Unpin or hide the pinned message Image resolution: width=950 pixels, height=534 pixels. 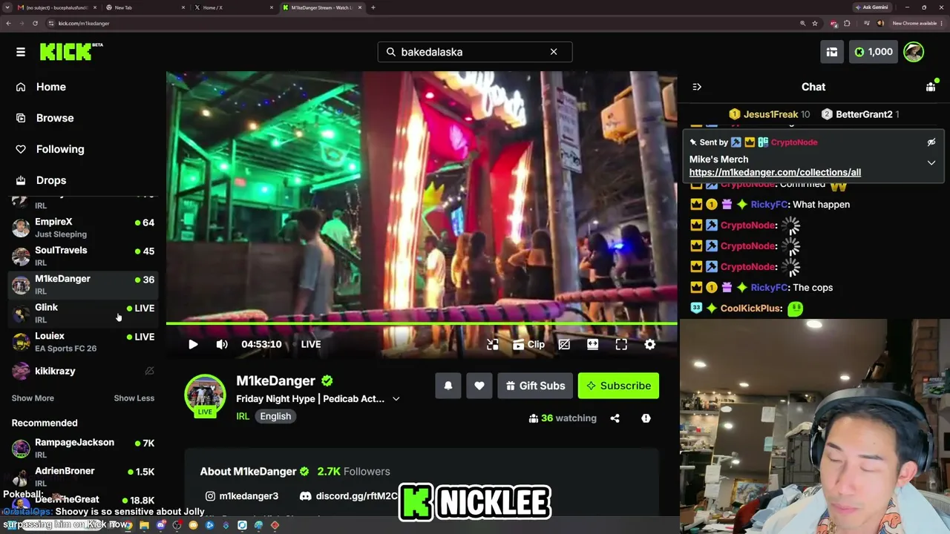(x=931, y=142)
